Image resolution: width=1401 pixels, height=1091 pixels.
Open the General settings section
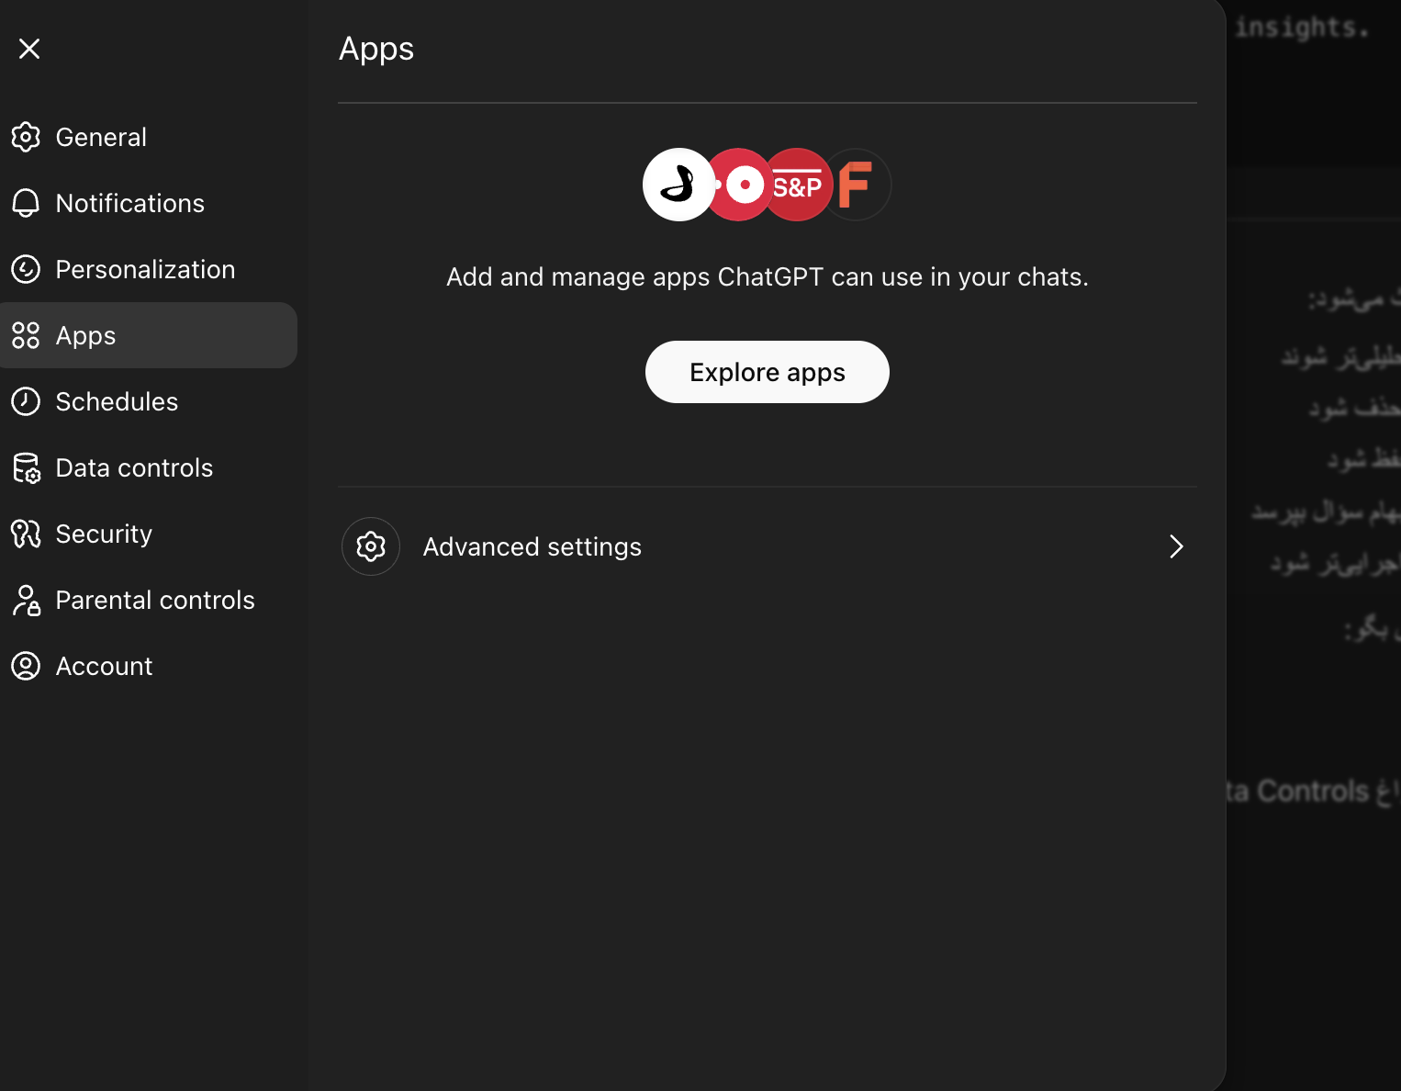[x=101, y=137]
